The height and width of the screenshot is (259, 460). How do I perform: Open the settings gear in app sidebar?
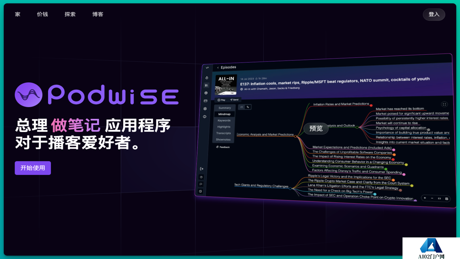pos(205,109)
